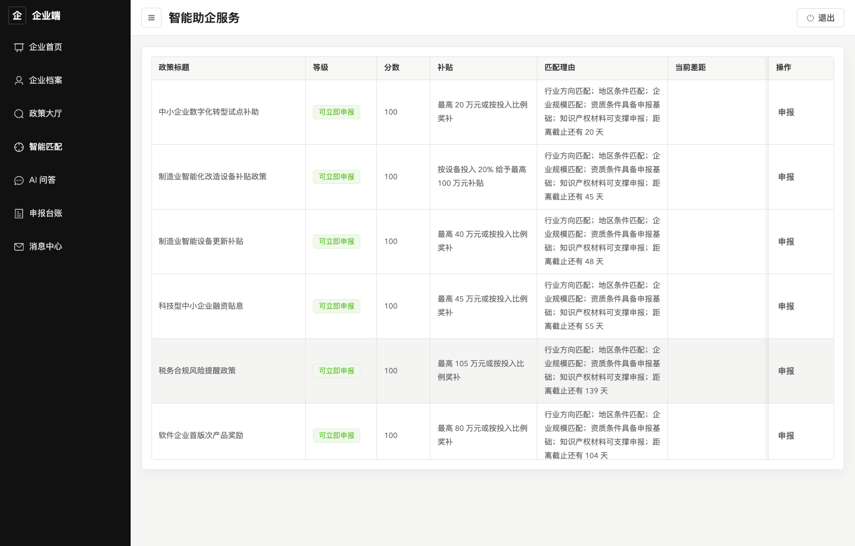Select policy title 科技型中小企业融资贴息
The width and height of the screenshot is (855, 546).
201,306
